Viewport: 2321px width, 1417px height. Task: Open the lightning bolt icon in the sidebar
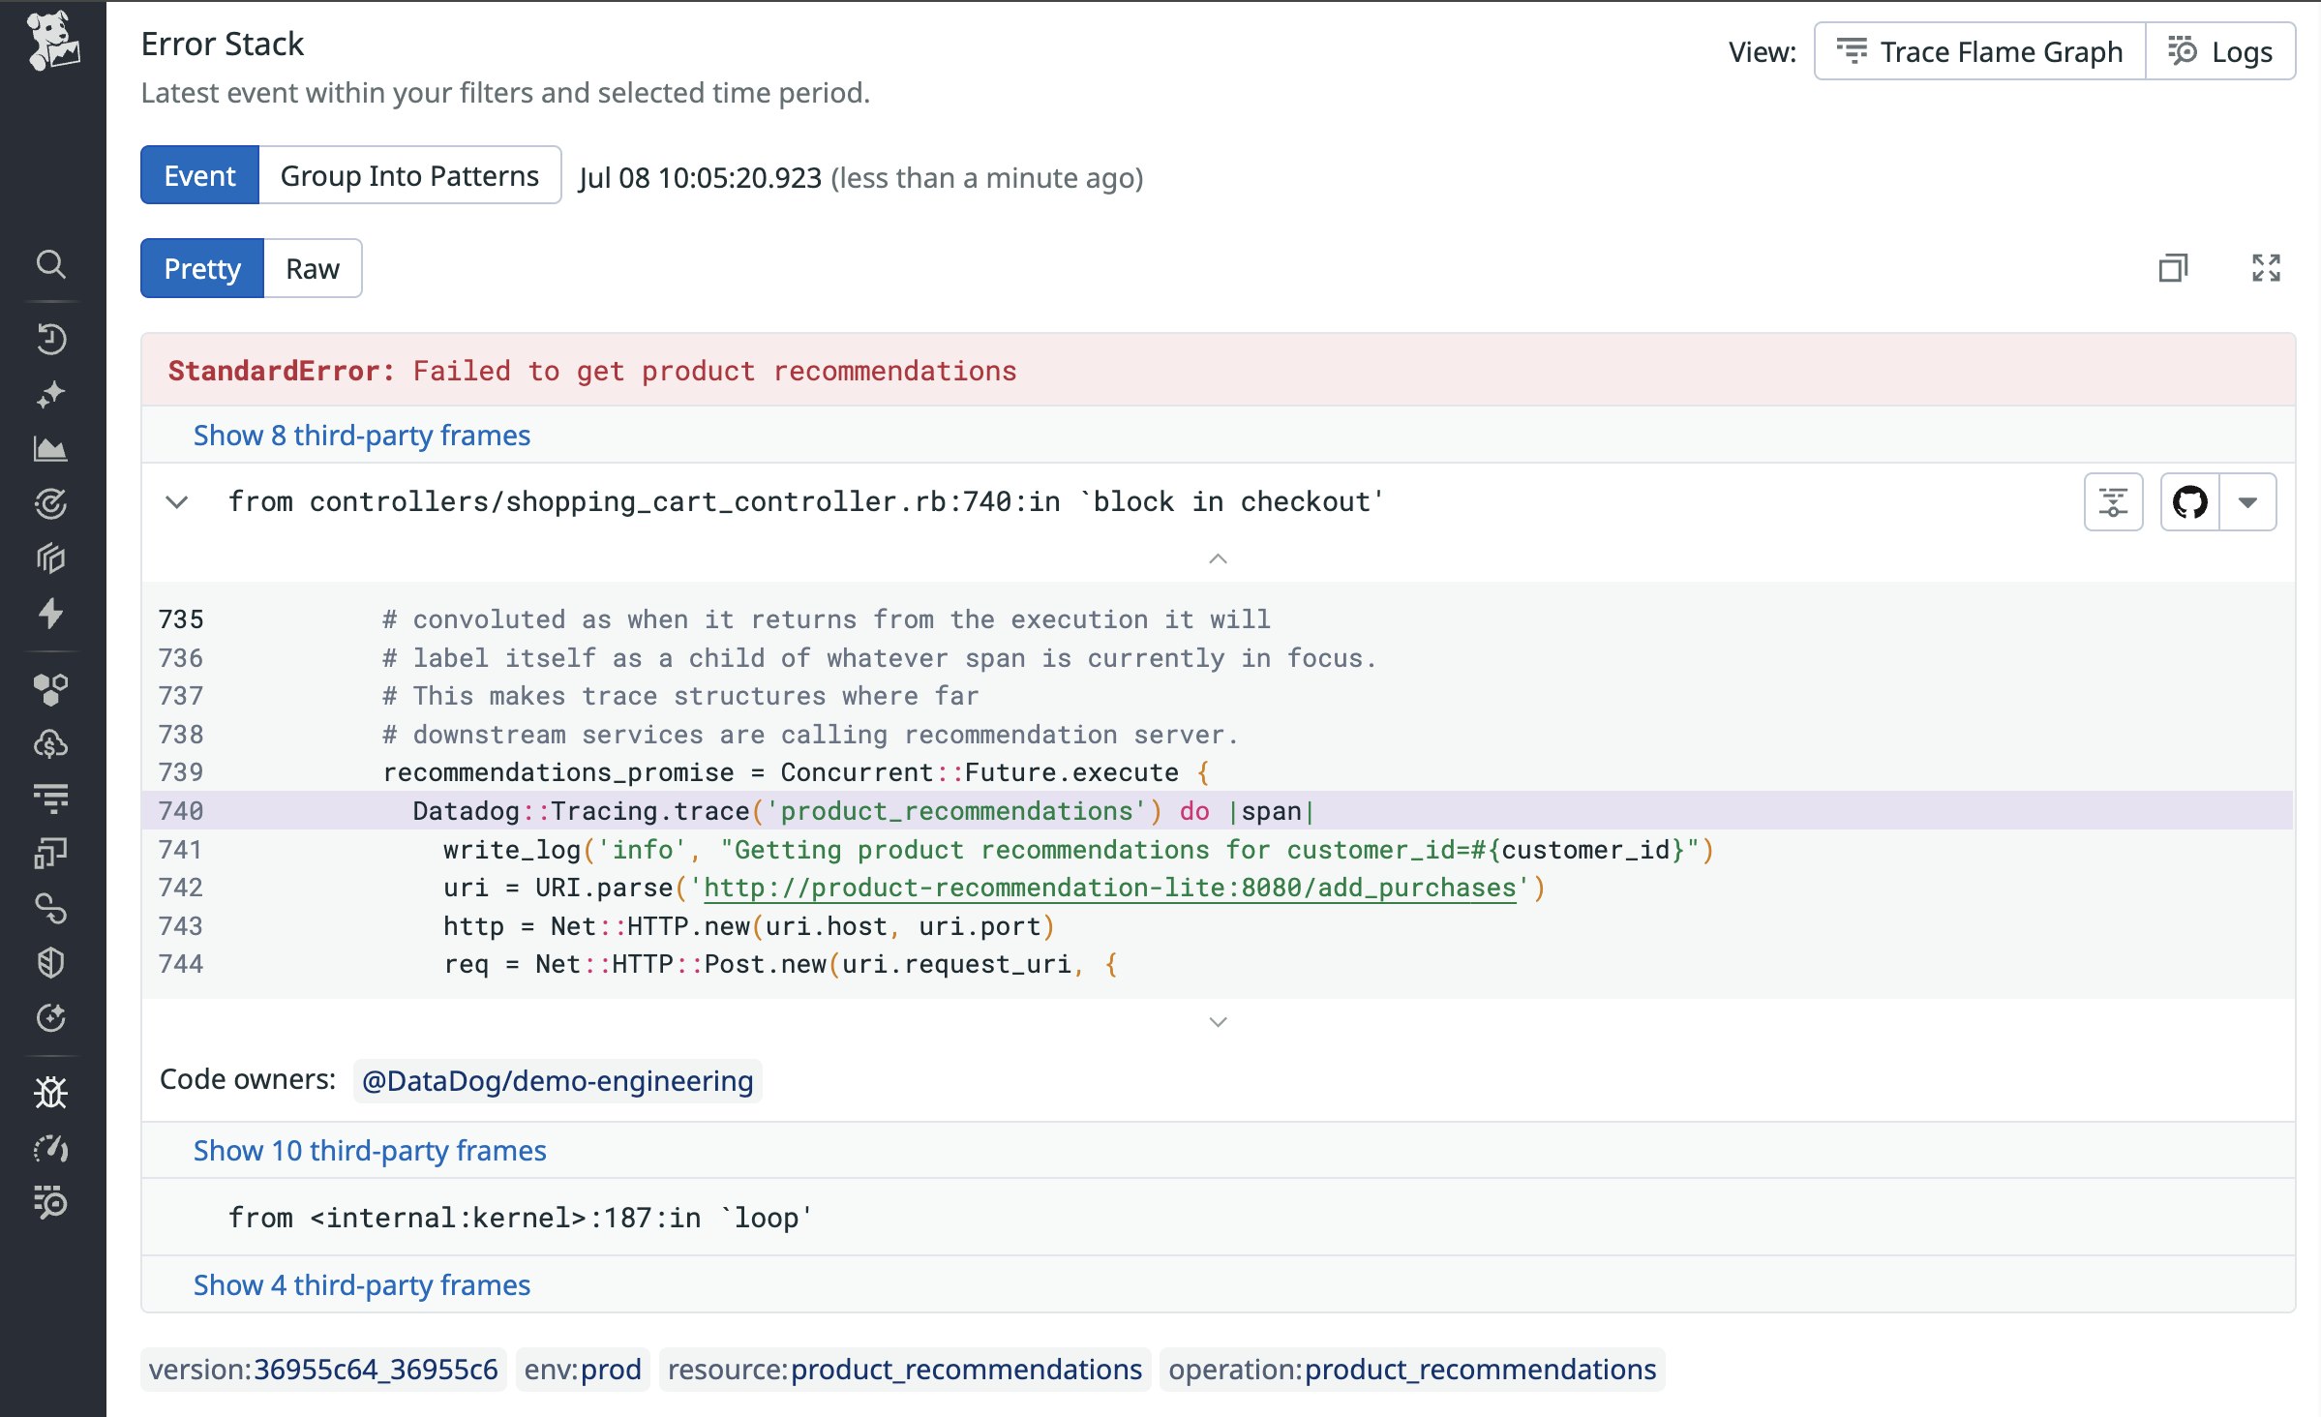click(50, 613)
